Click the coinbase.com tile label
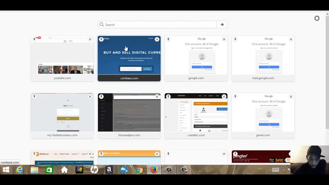The image size is (329, 185). [129, 78]
